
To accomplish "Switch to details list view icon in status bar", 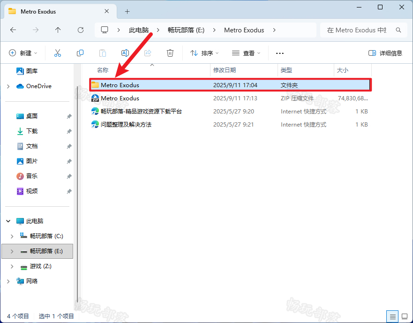I will [x=392, y=316].
